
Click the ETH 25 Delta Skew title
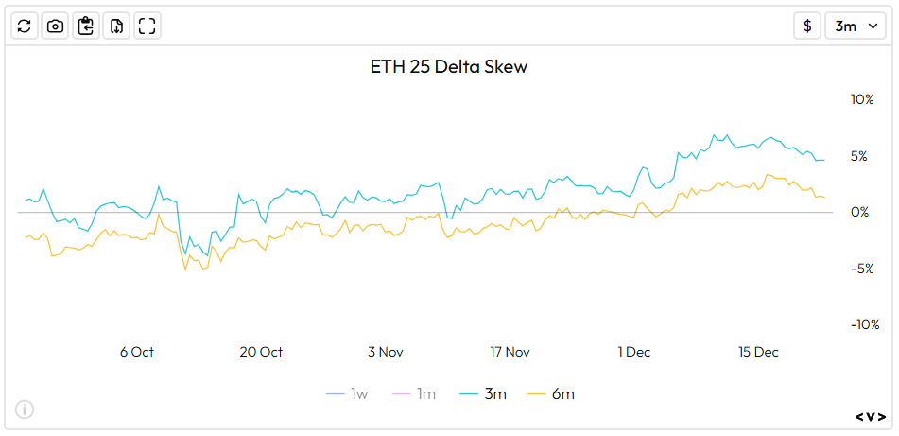[449, 67]
